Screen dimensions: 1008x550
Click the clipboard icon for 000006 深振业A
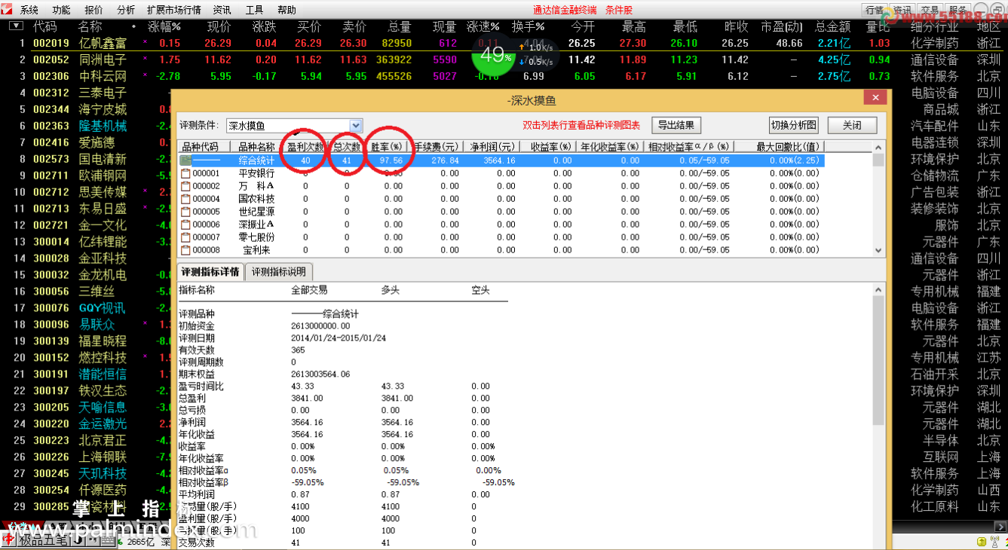click(185, 225)
